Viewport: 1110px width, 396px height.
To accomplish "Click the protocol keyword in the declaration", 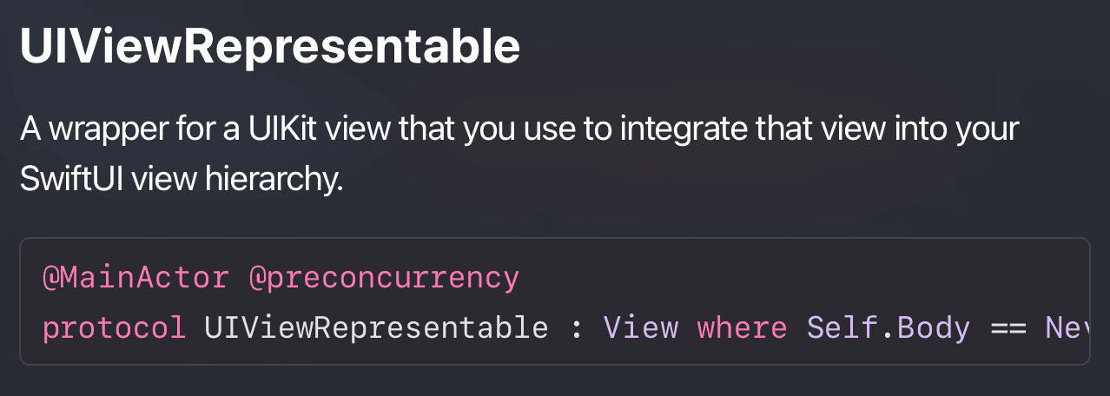I will [x=114, y=328].
